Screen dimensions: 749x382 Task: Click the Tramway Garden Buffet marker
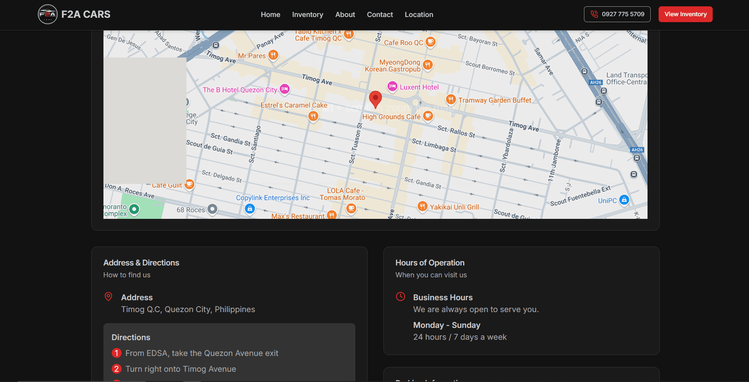[451, 100]
